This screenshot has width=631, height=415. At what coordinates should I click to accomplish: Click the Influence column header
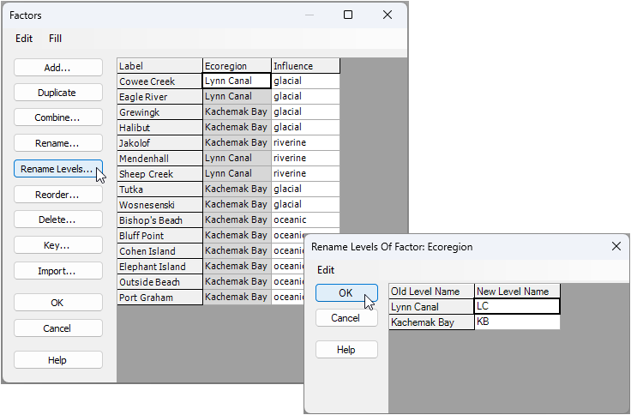(305, 66)
